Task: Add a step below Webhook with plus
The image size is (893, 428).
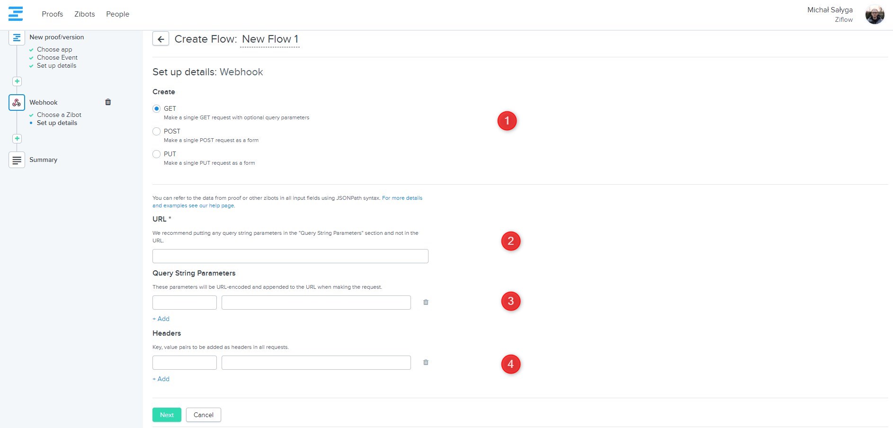Action: click(x=17, y=139)
